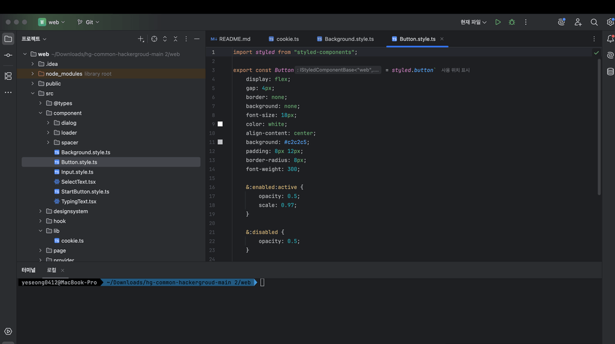Click the Debug bug icon

pos(512,22)
